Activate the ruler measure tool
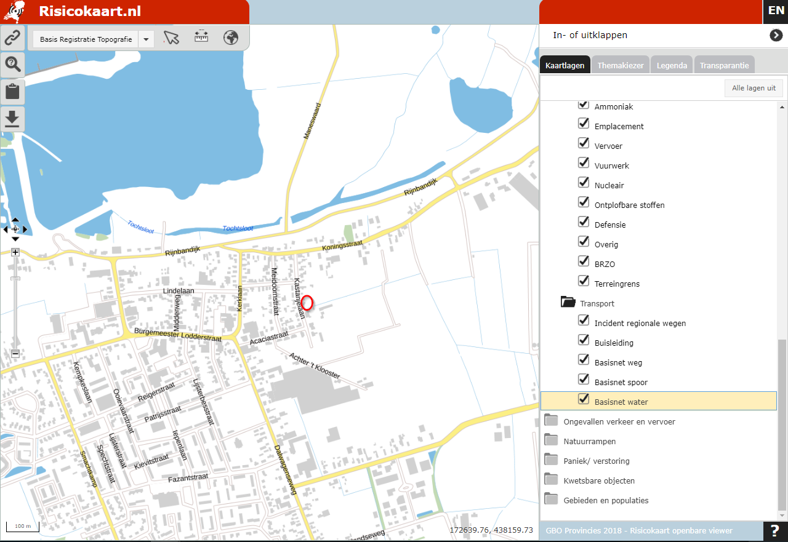The width and height of the screenshot is (788, 542). (201, 37)
